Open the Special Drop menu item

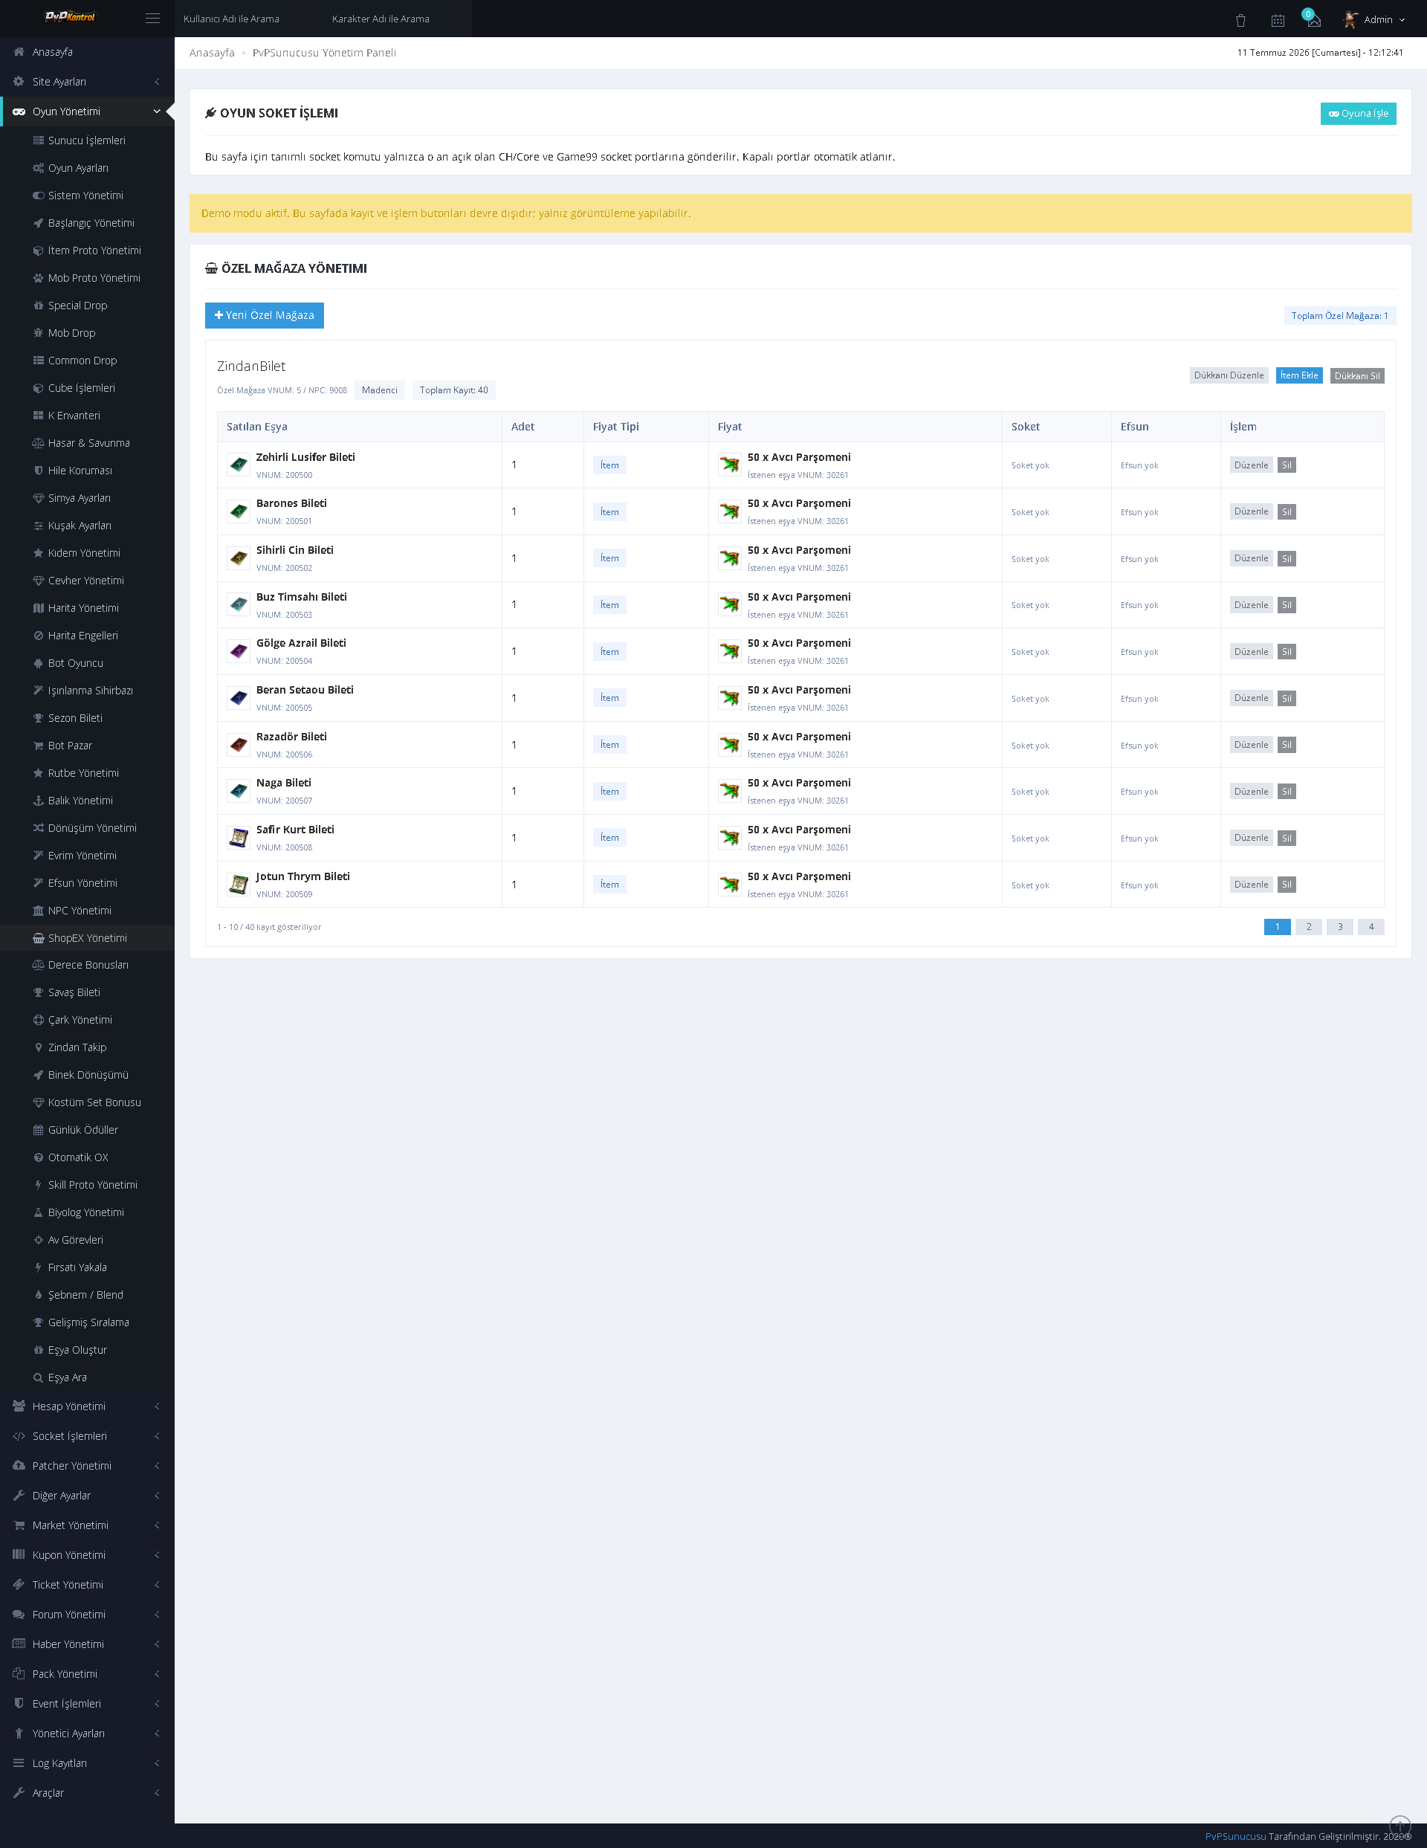pos(78,306)
